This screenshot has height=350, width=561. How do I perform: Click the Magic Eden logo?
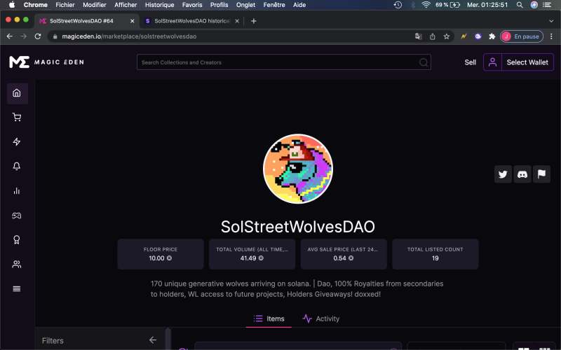[46, 62]
